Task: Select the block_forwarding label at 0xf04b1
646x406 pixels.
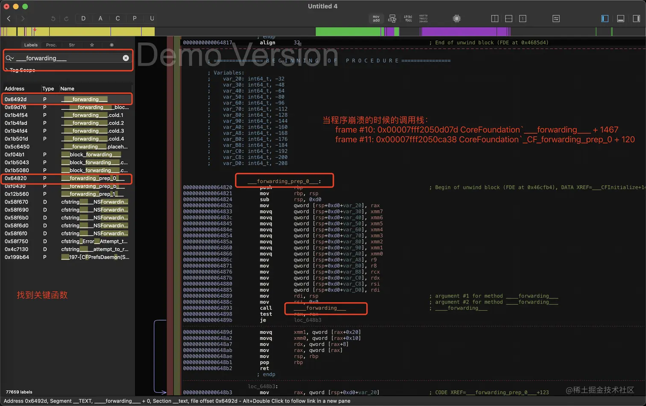Action: pos(67,155)
